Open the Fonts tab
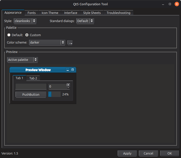The width and height of the screenshot is (181, 158). click(31, 13)
